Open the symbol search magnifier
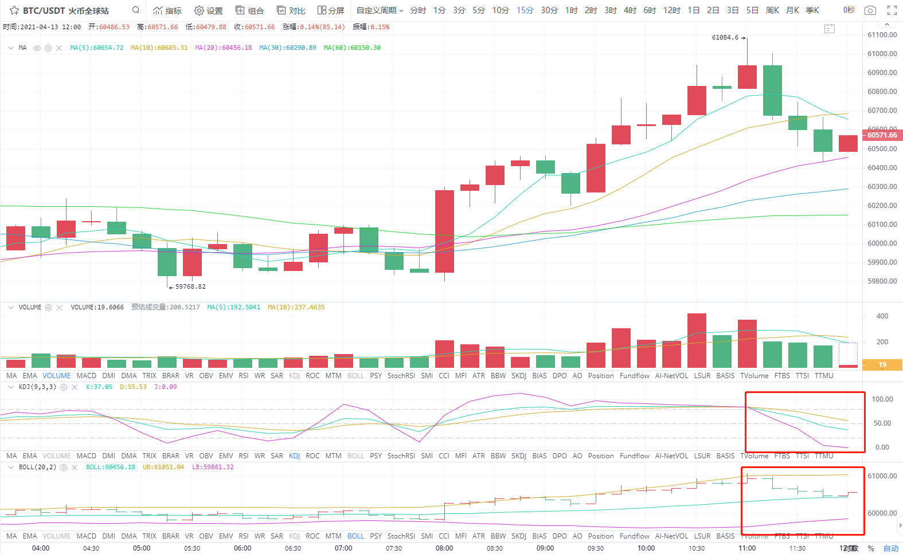Image resolution: width=903 pixels, height=554 pixels. [x=136, y=10]
